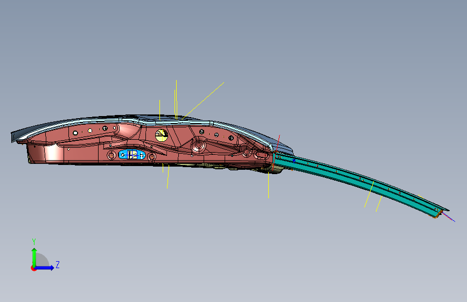This screenshot has width=467, height=302.
Task: Click the gray quarter-circle plane in the triad
Action: point(42,260)
